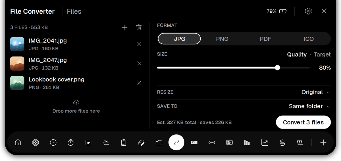Open the calendar widget in dock
The height and width of the screenshot is (161, 341).
pyautogui.click(x=88, y=143)
